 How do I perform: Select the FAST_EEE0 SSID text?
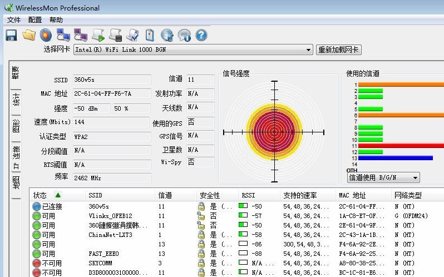click(103, 254)
